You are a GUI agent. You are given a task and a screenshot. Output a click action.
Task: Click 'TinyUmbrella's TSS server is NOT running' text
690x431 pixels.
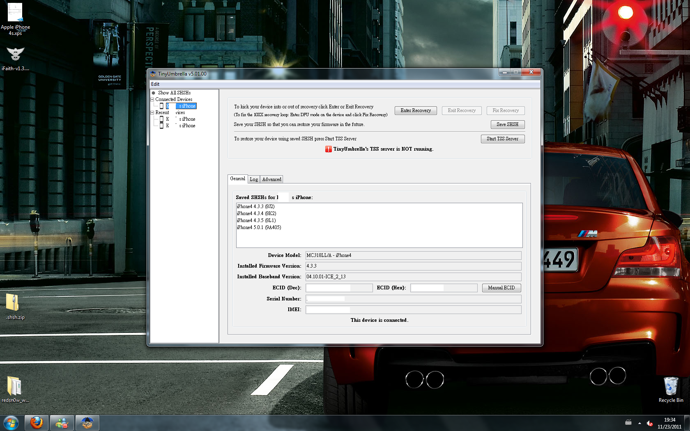pos(383,149)
